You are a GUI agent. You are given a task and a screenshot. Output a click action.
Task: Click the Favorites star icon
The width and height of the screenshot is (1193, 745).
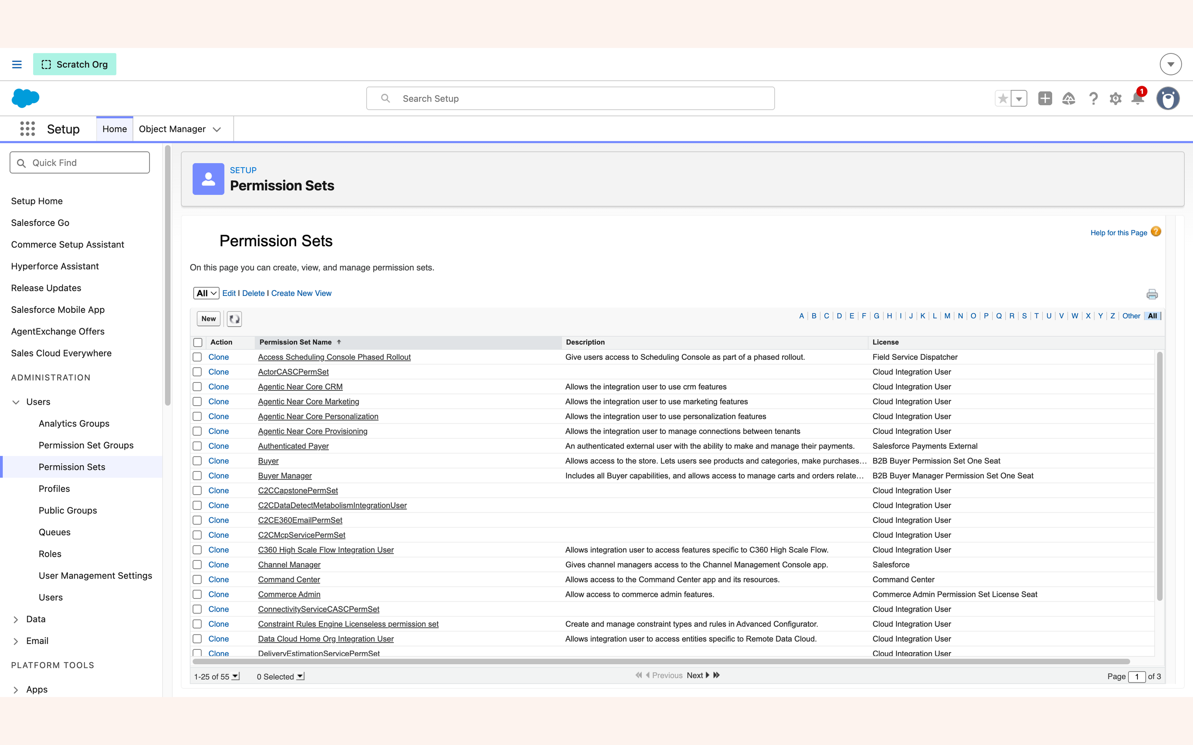1002,99
